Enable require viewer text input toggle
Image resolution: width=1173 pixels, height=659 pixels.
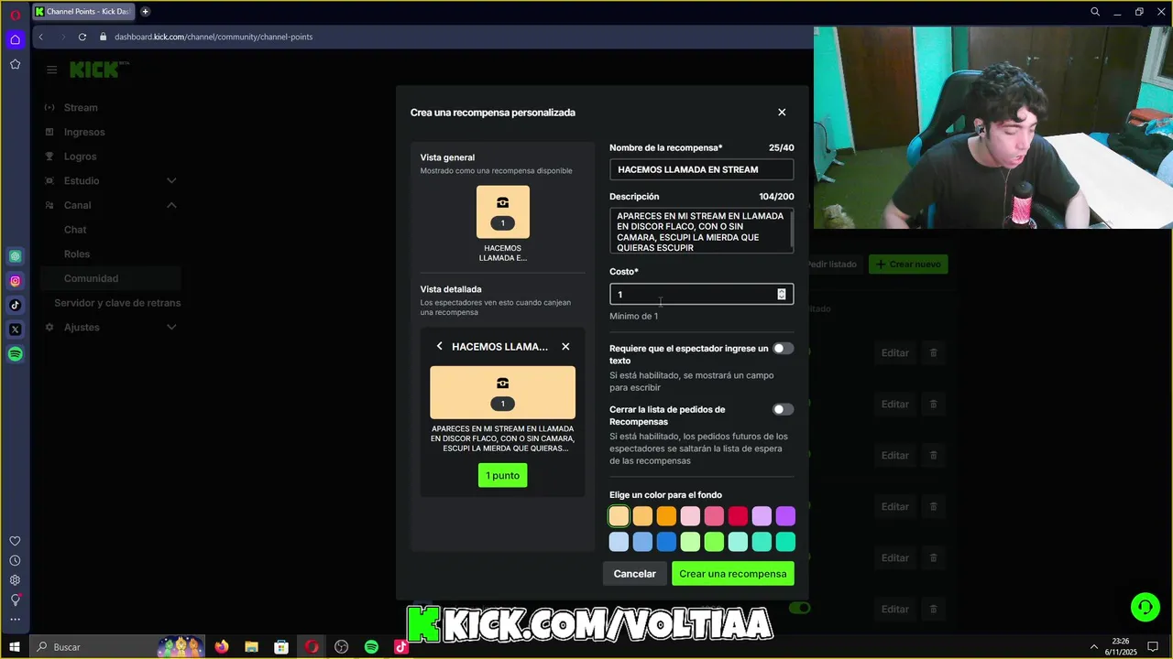(x=783, y=348)
